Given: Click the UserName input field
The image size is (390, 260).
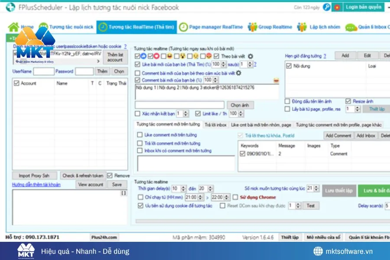Looking at the screenshot, I should point(43,71).
